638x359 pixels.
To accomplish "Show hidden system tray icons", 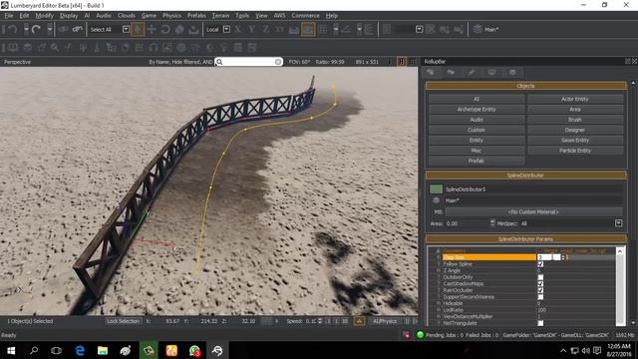I will pos(563,350).
